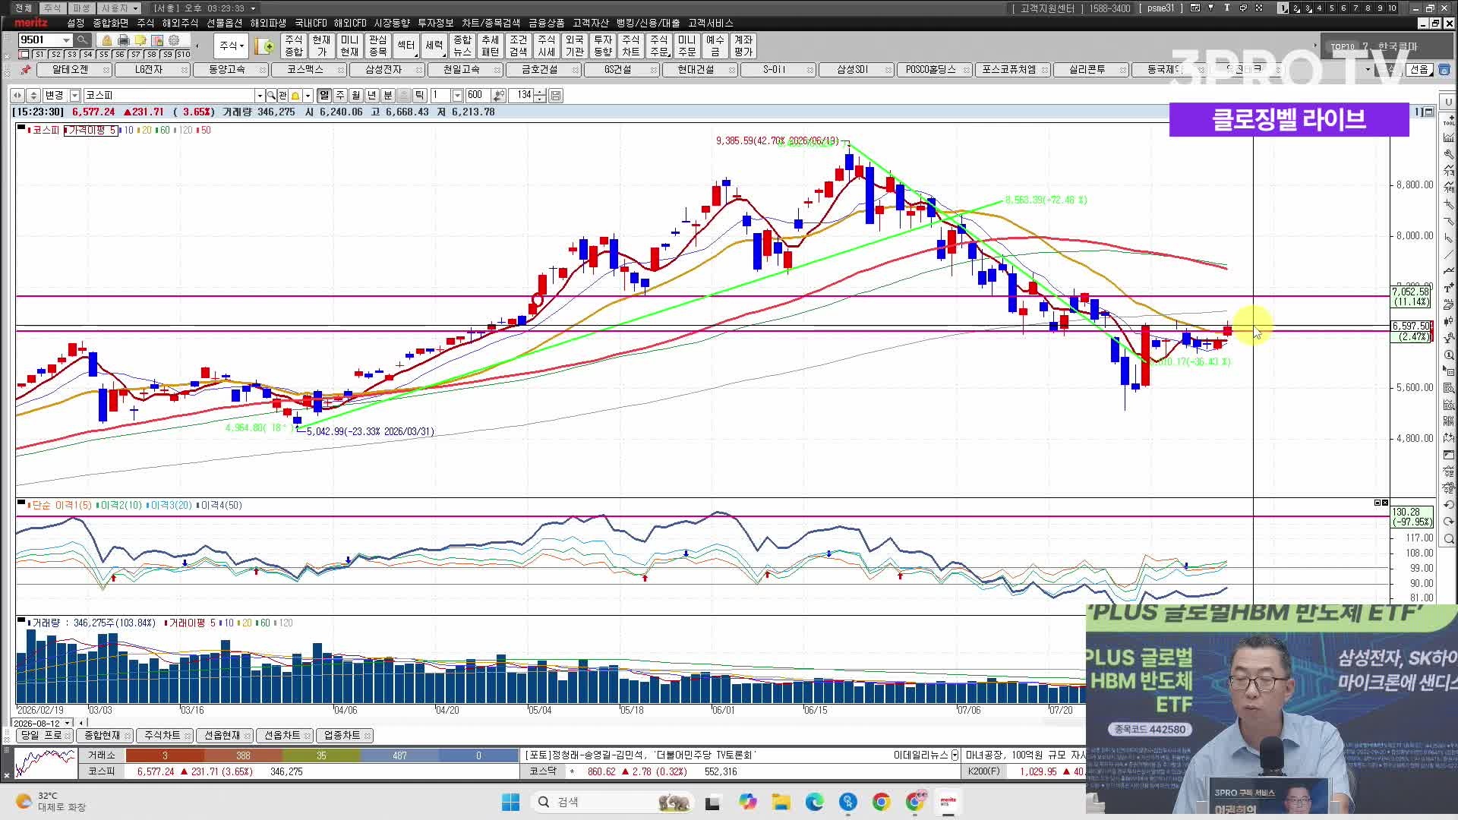Viewport: 1458px width, 820px height.
Task: Select the 분 (minute) period toggle
Action: [x=388, y=96]
